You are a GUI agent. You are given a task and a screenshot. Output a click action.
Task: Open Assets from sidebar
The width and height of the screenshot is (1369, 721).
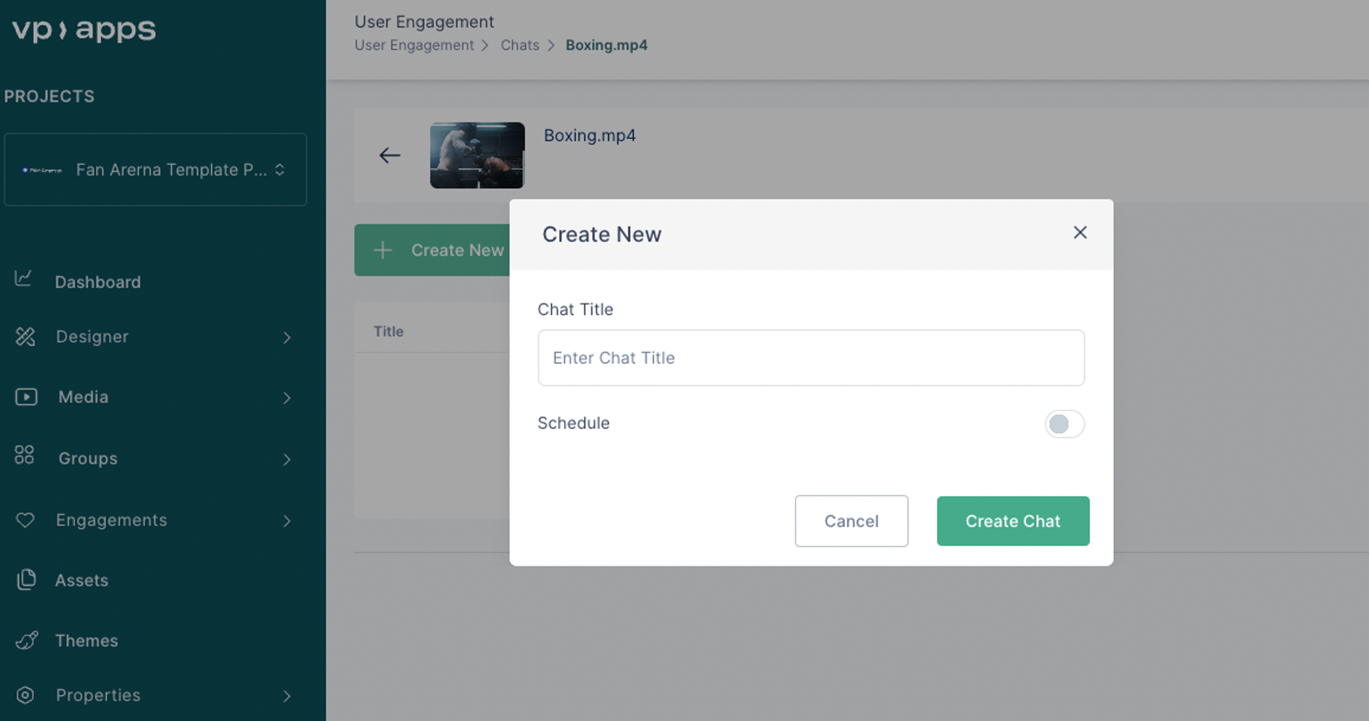tap(82, 580)
